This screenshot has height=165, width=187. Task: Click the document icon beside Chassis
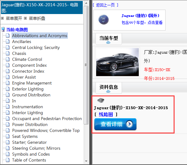tap(8, 53)
